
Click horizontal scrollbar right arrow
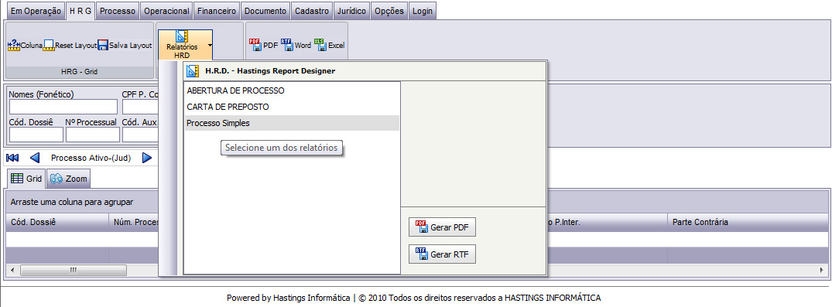point(822,270)
